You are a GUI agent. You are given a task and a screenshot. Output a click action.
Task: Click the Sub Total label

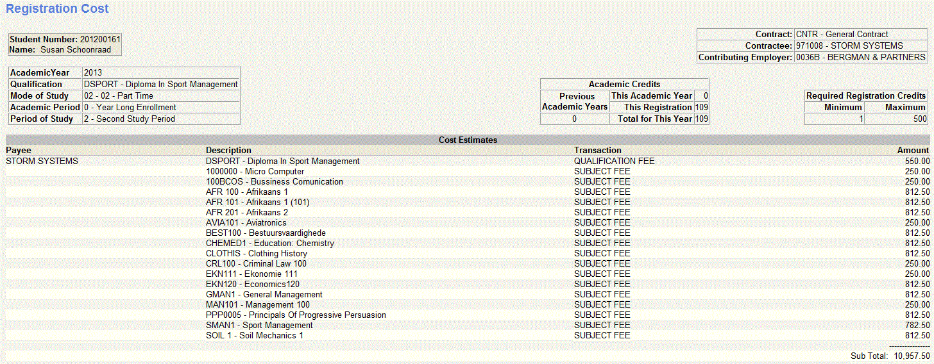[x=869, y=356]
